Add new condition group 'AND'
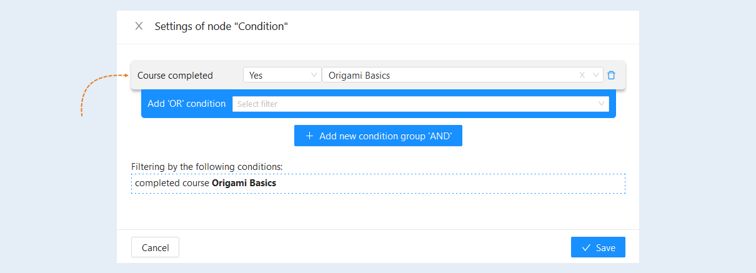756x273 pixels. click(378, 136)
